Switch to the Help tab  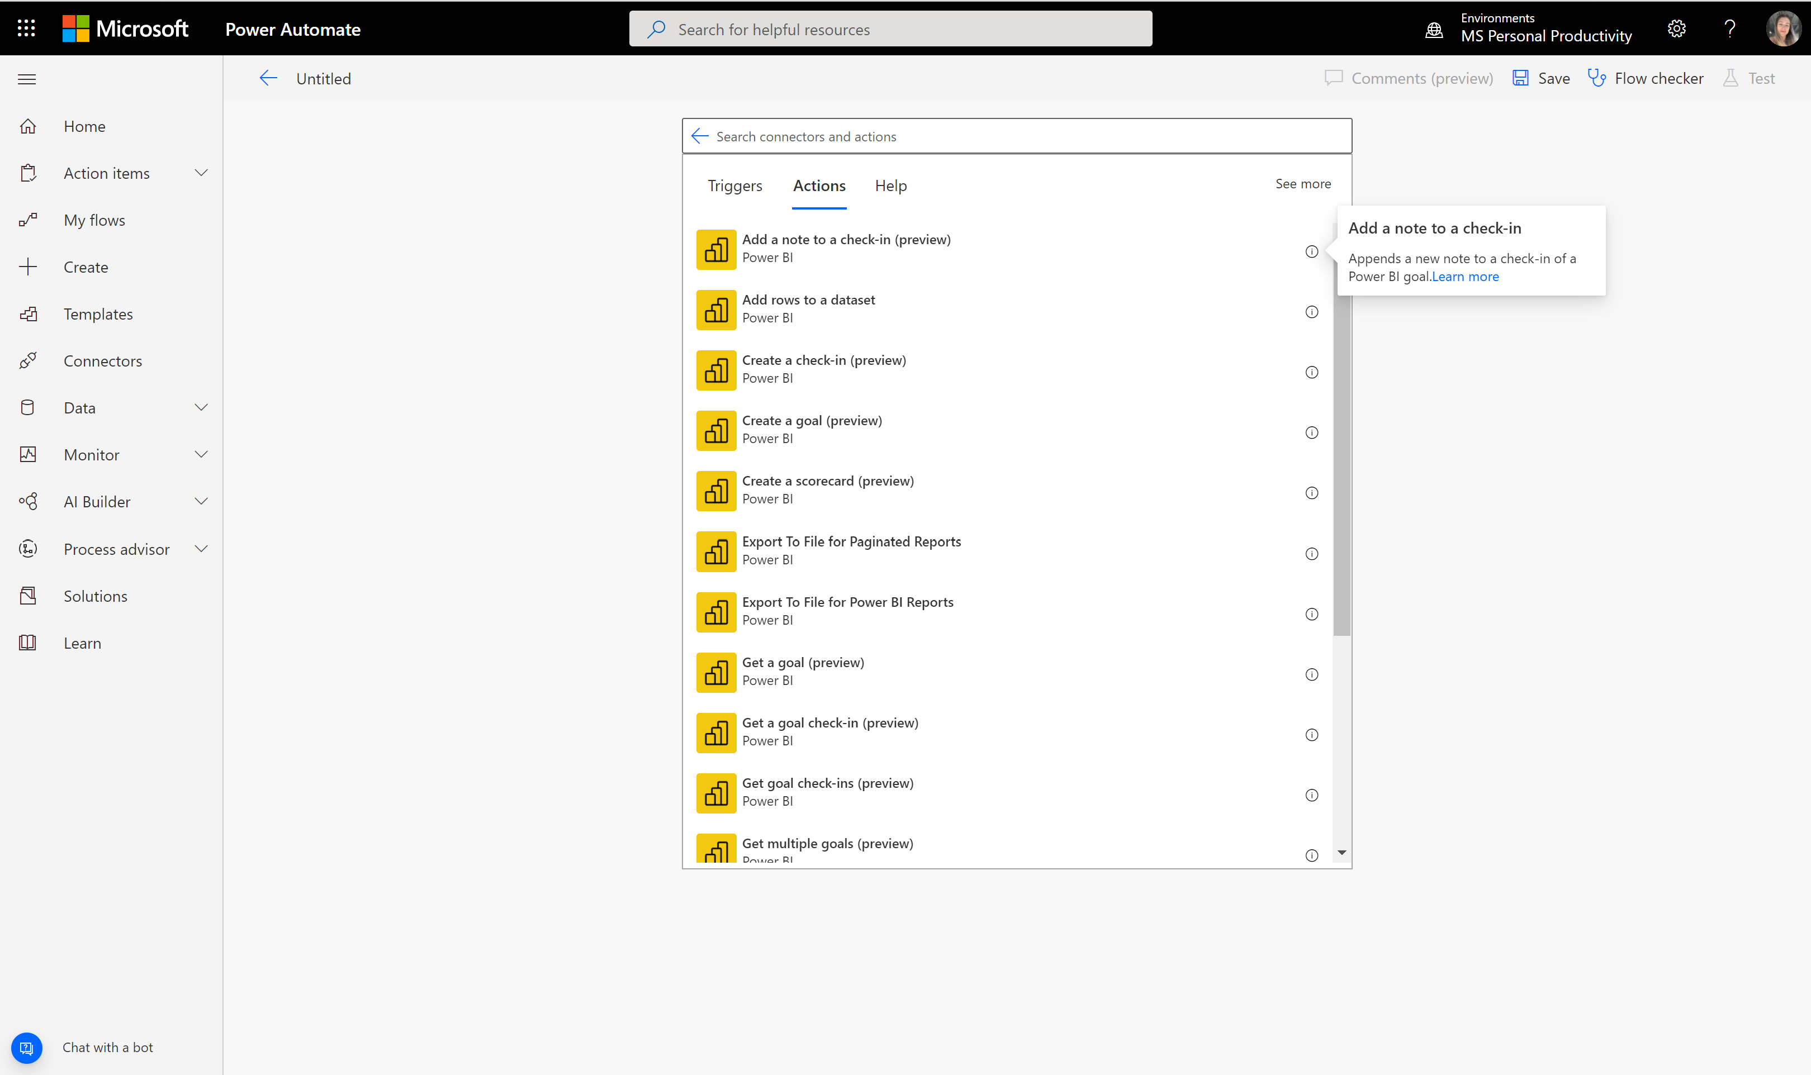pos(892,184)
